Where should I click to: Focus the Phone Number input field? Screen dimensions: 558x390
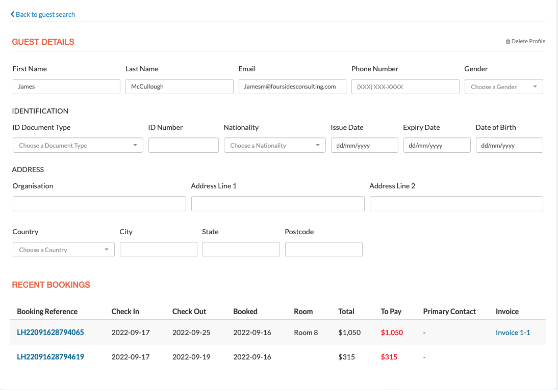405,87
